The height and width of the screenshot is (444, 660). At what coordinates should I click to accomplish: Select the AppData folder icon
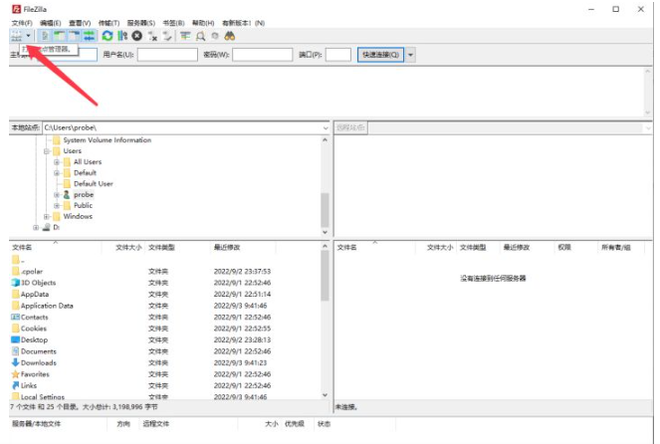16,294
